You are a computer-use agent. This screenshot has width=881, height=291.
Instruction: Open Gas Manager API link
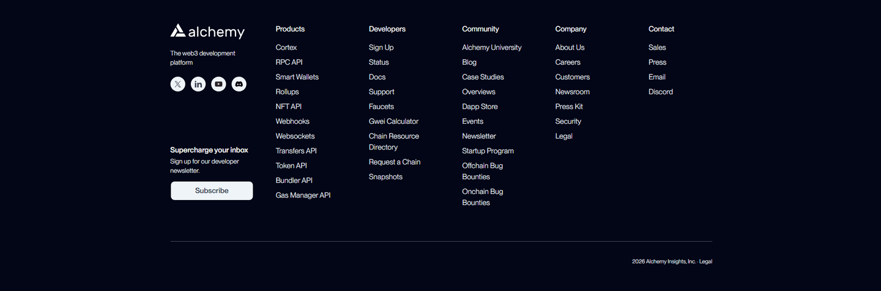pyautogui.click(x=303, y=195)
